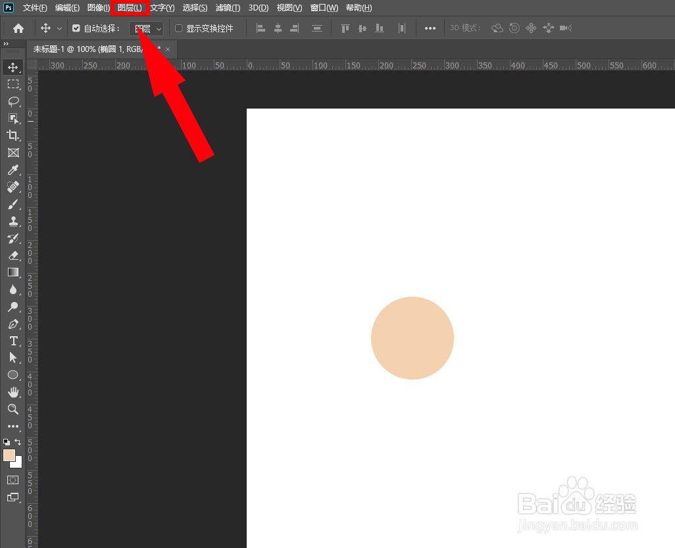Screen dimensions: 675x548
Task: Align horizontal centers in options bar
Action: tap(278, 28)
